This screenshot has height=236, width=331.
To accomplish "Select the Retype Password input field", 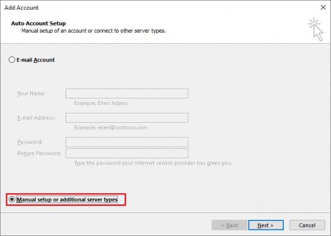I will point(127,153).
